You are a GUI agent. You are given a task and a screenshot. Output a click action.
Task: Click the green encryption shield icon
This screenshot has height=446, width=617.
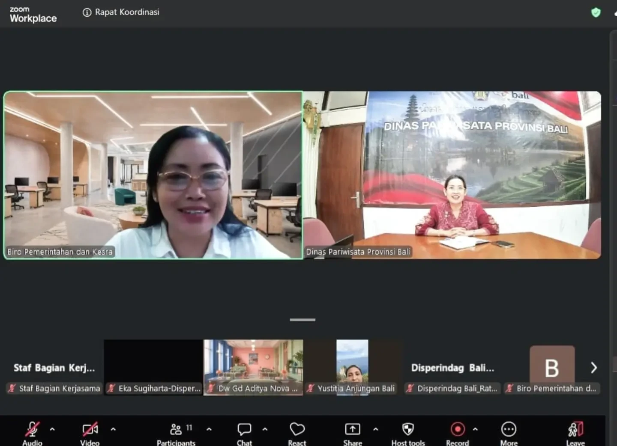pyautogui.click(x=596, y=12)
